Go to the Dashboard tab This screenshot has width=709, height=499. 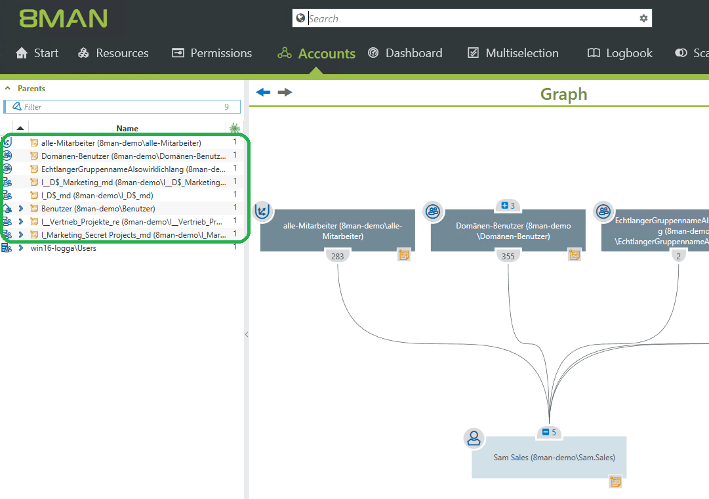[x=405, y=53]
